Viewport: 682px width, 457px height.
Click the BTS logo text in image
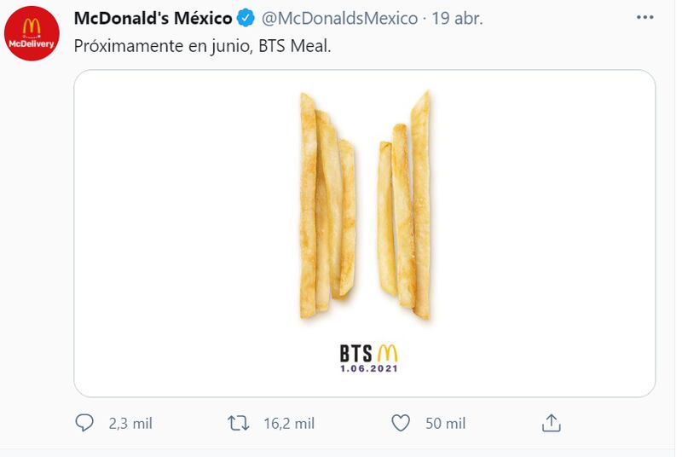click(x=355, y=354)
